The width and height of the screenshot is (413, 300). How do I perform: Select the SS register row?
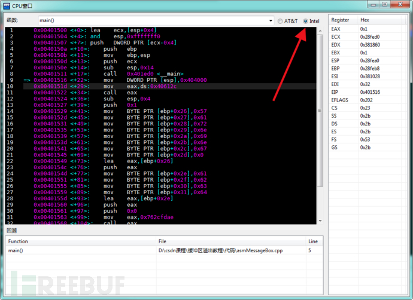[368, 116]
